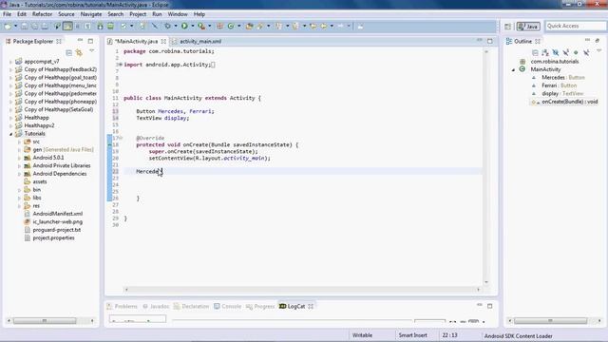Click the Open Perspective icon
The height and width of the screenshot is (342, 608).
(508, 27)
